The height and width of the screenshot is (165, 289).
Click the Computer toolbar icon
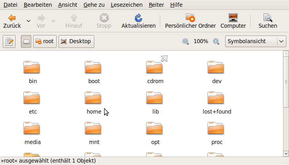pyautogui.click(x=233, y=18)
